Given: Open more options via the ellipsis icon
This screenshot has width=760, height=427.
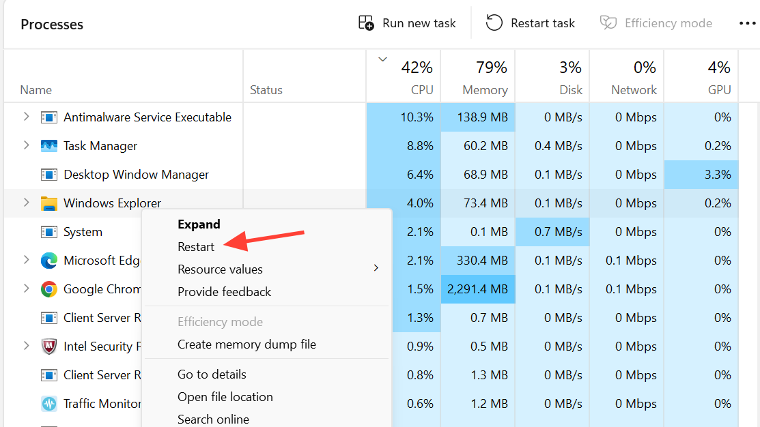Looking at the screenshot, I should click(x=748, y=23).
